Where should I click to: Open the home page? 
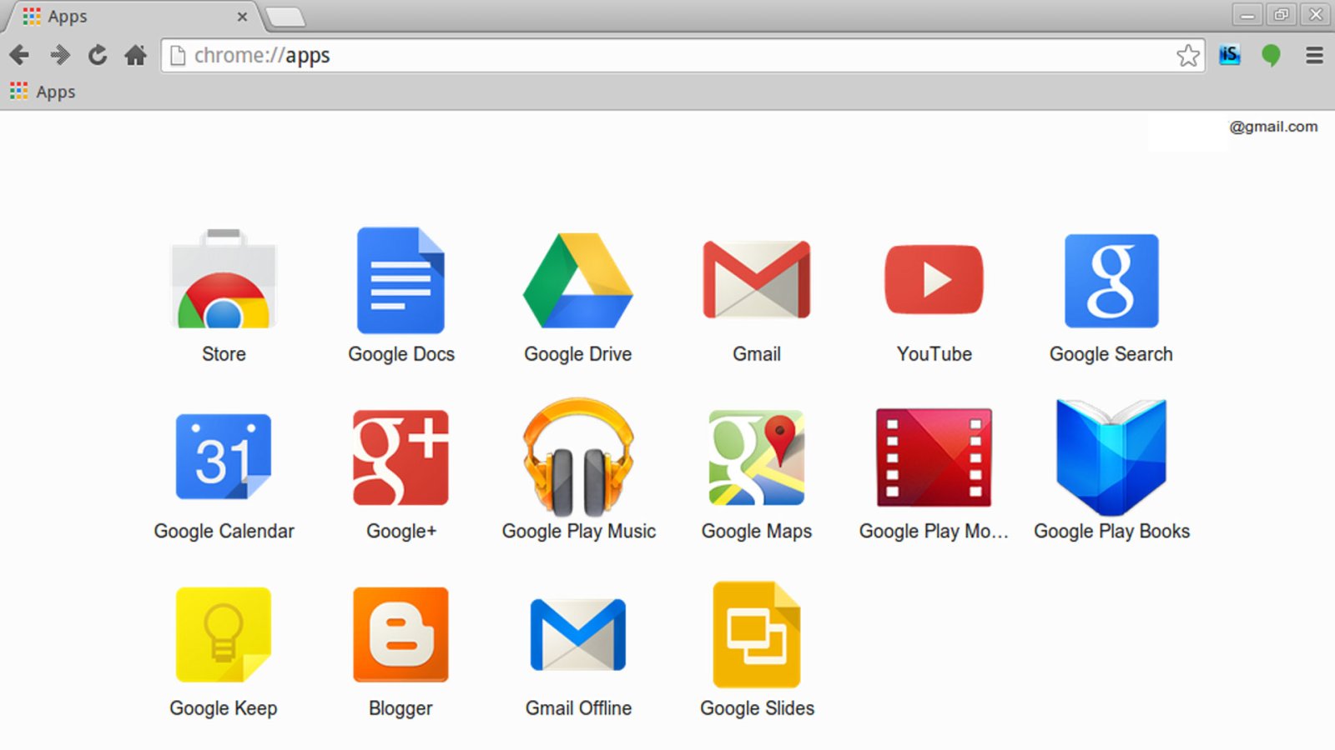click(135, 56)
